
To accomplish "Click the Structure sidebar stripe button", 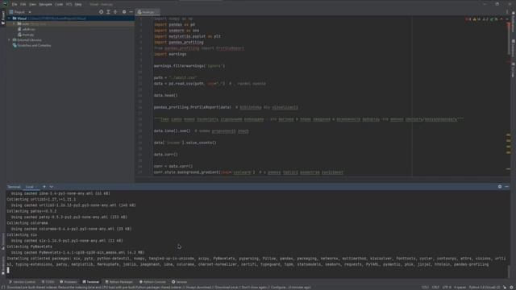I will (x=3, y=241).
